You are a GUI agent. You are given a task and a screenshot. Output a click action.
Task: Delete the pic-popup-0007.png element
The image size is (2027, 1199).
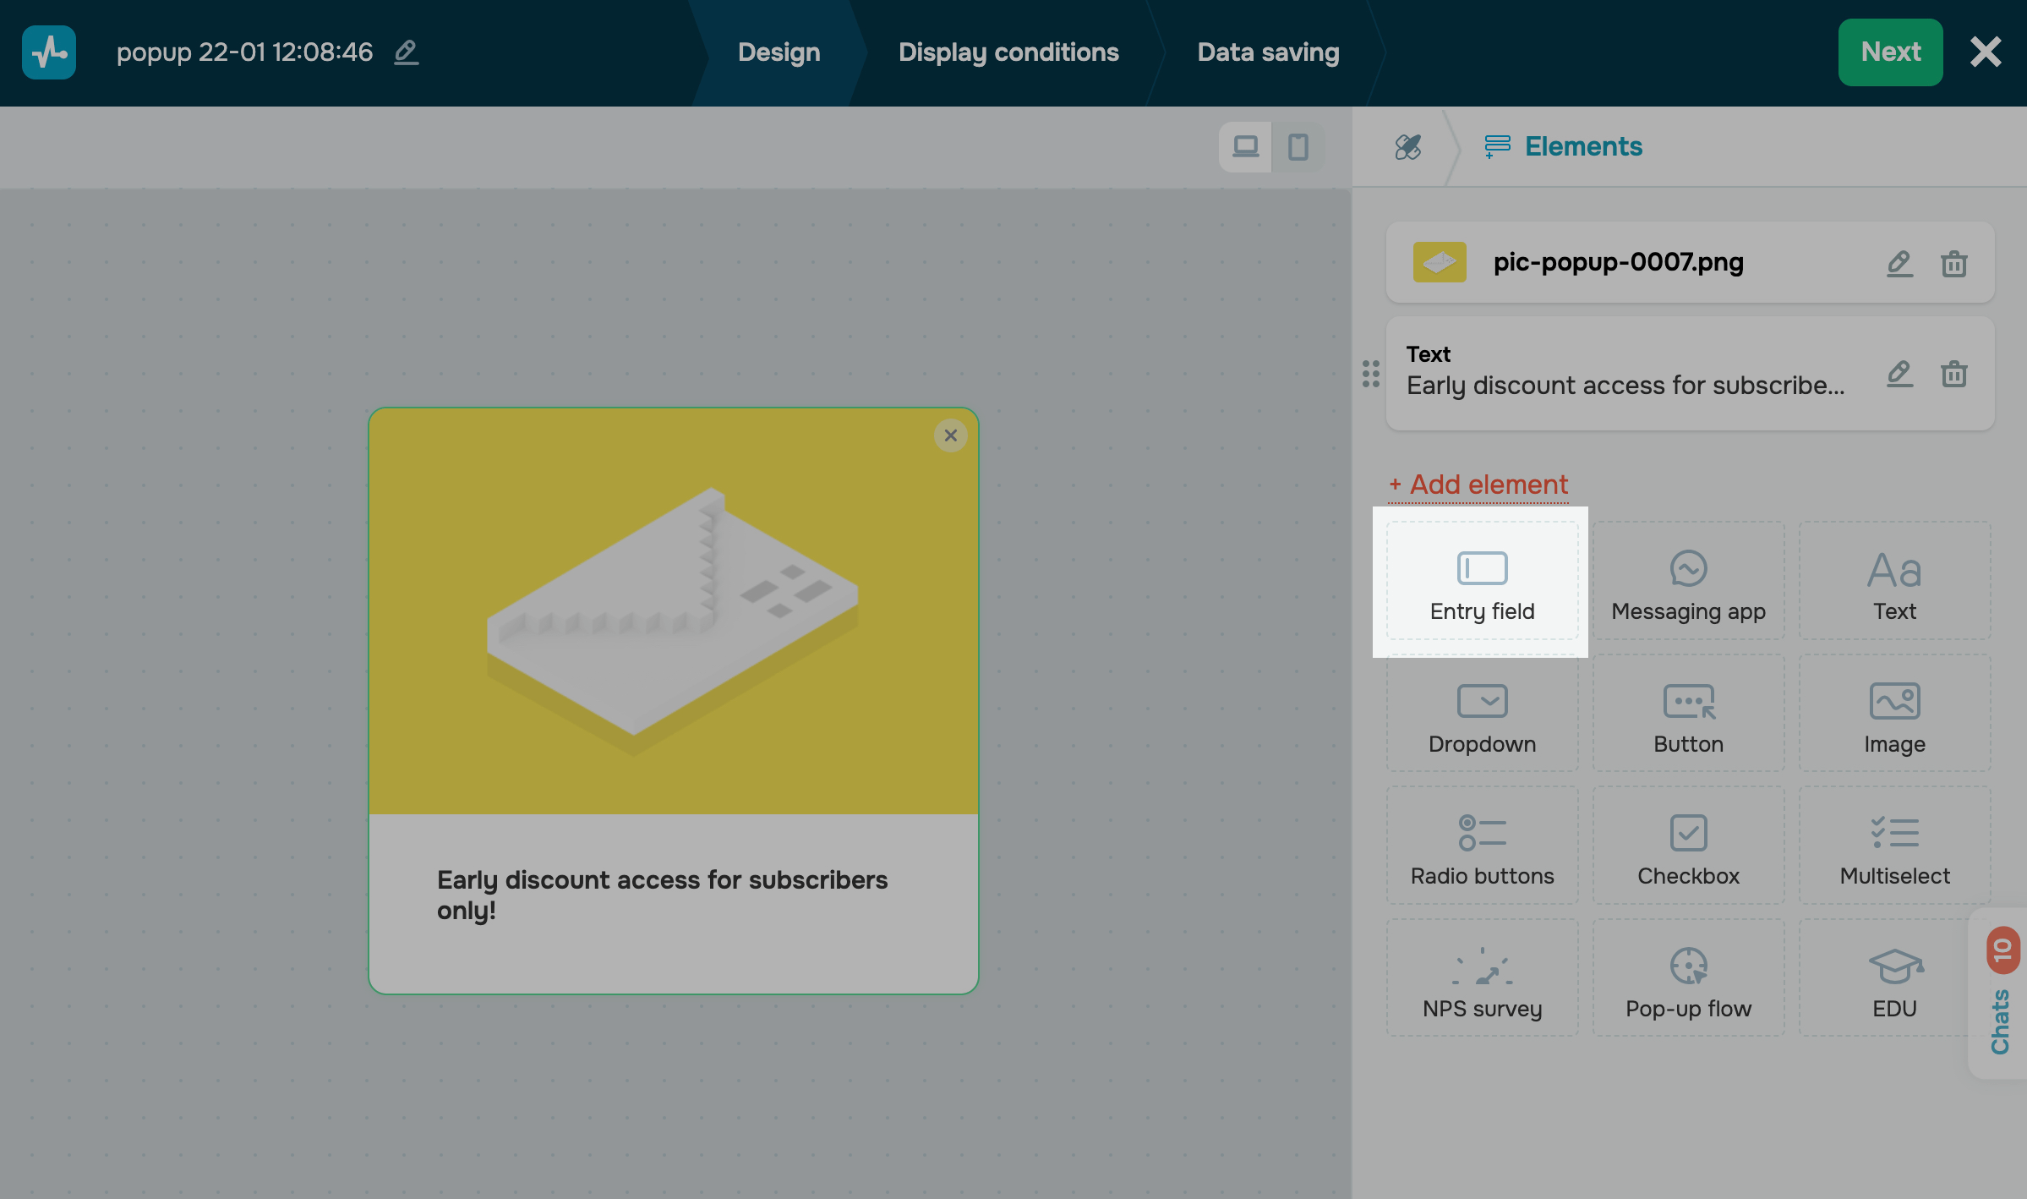pyautogui.click(x=1953, y=264)
